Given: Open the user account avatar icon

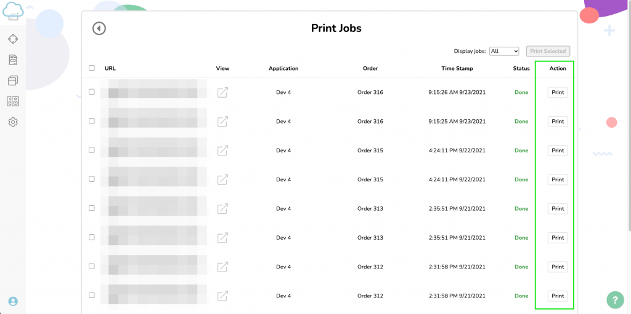Looking at the screenshot, I should tap(13, 301).
